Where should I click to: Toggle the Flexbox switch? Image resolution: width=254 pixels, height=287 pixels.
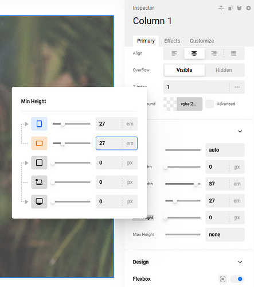click(x=237, y=279)
